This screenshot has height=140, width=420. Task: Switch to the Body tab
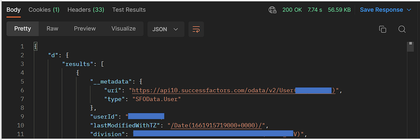point(14,10)
